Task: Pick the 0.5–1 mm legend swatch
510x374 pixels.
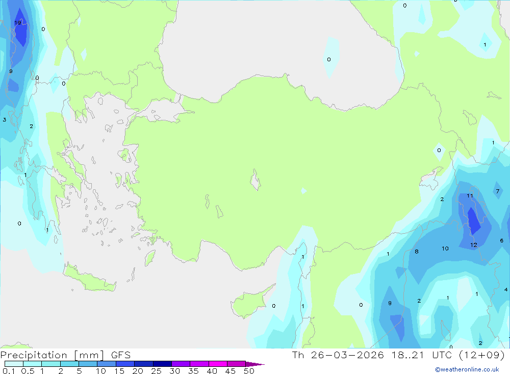Action: click(x=32, y=364)
